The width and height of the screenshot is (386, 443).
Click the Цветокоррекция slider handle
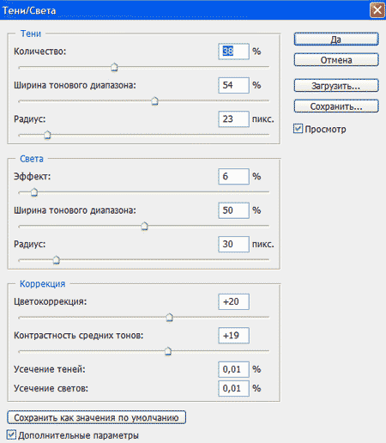point(170,318)
